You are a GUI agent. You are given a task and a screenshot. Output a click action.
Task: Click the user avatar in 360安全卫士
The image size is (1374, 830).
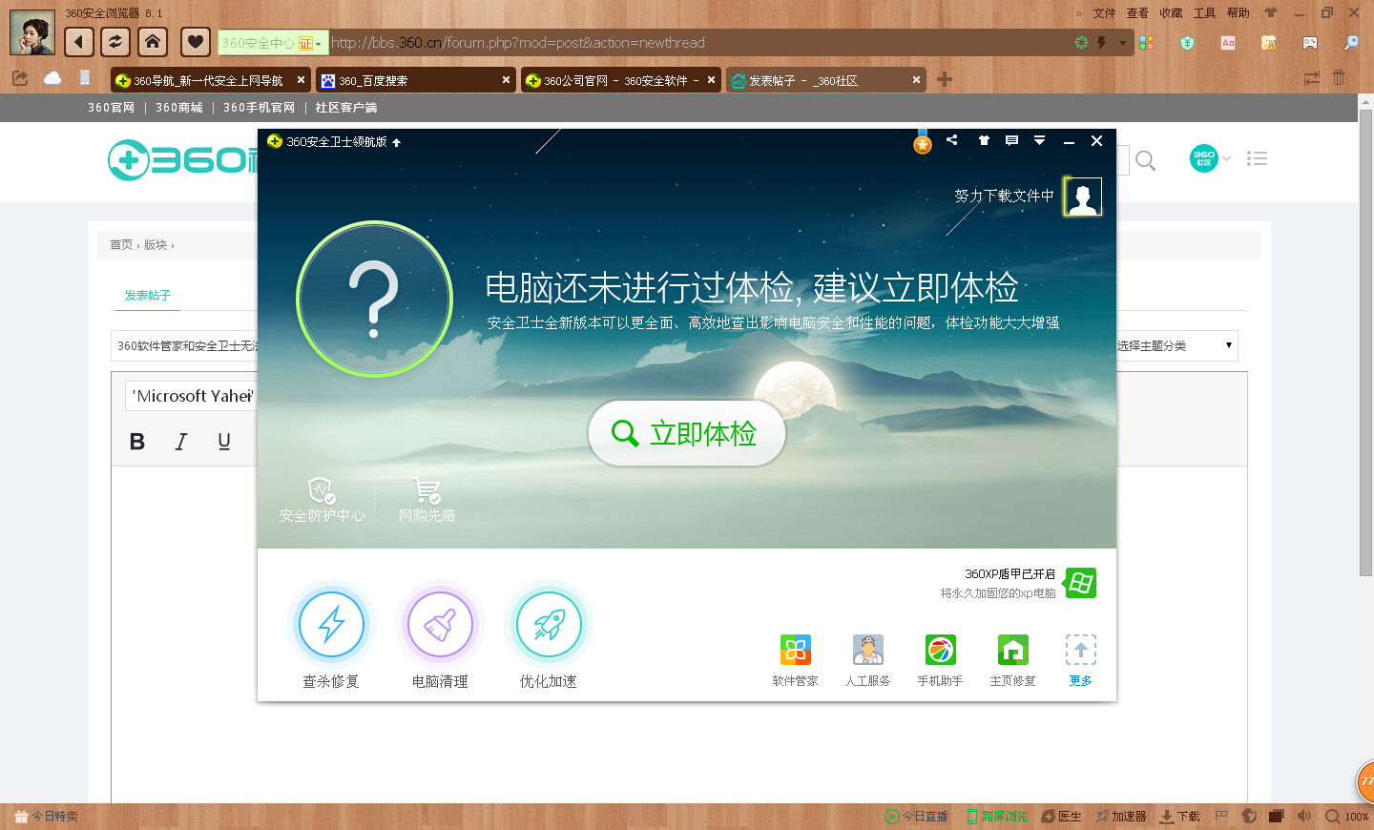point(1083,197)
